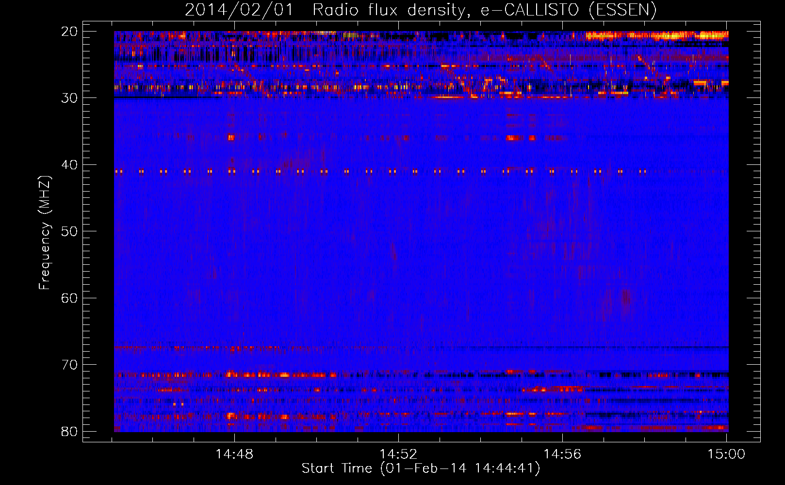Screen dimensions: 785x485
Task: Click the 70 frequency tick label
Action: point(69,365)
